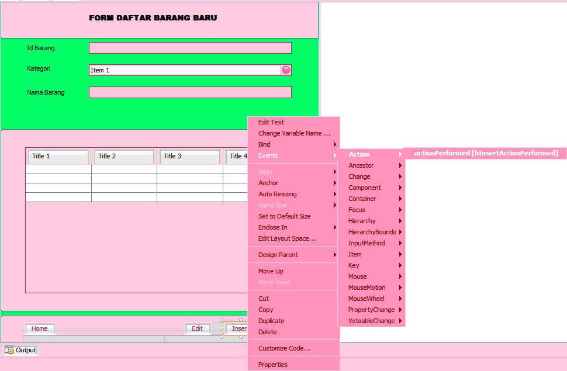Open the InputMethod events submenu

[x=371, y=243]
